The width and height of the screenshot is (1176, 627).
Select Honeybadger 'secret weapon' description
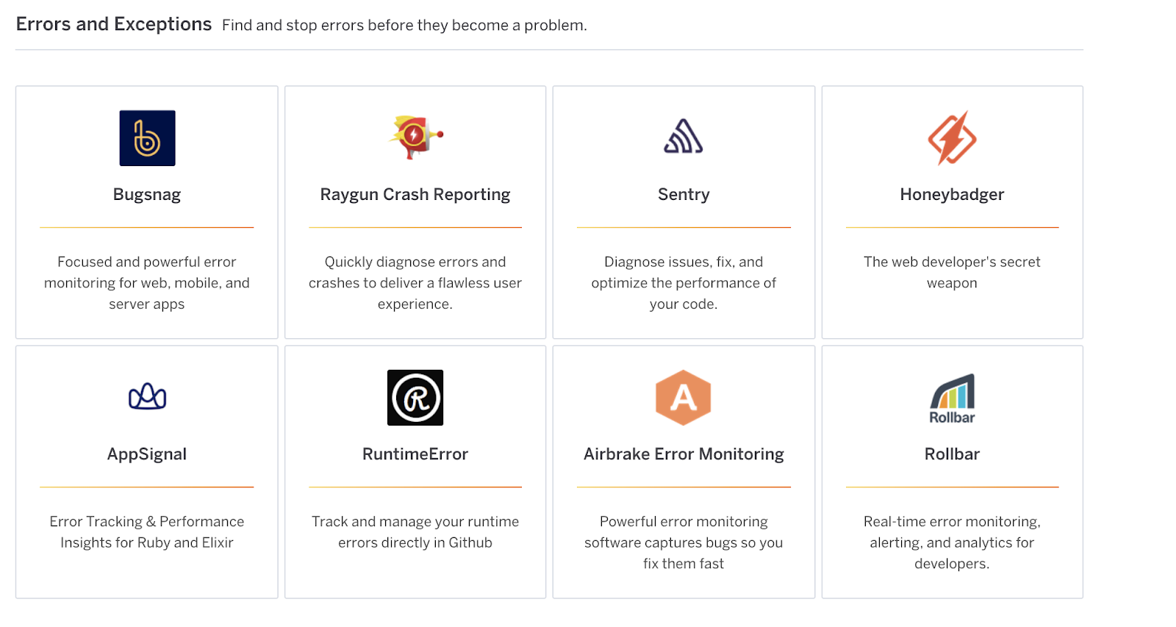952,272
